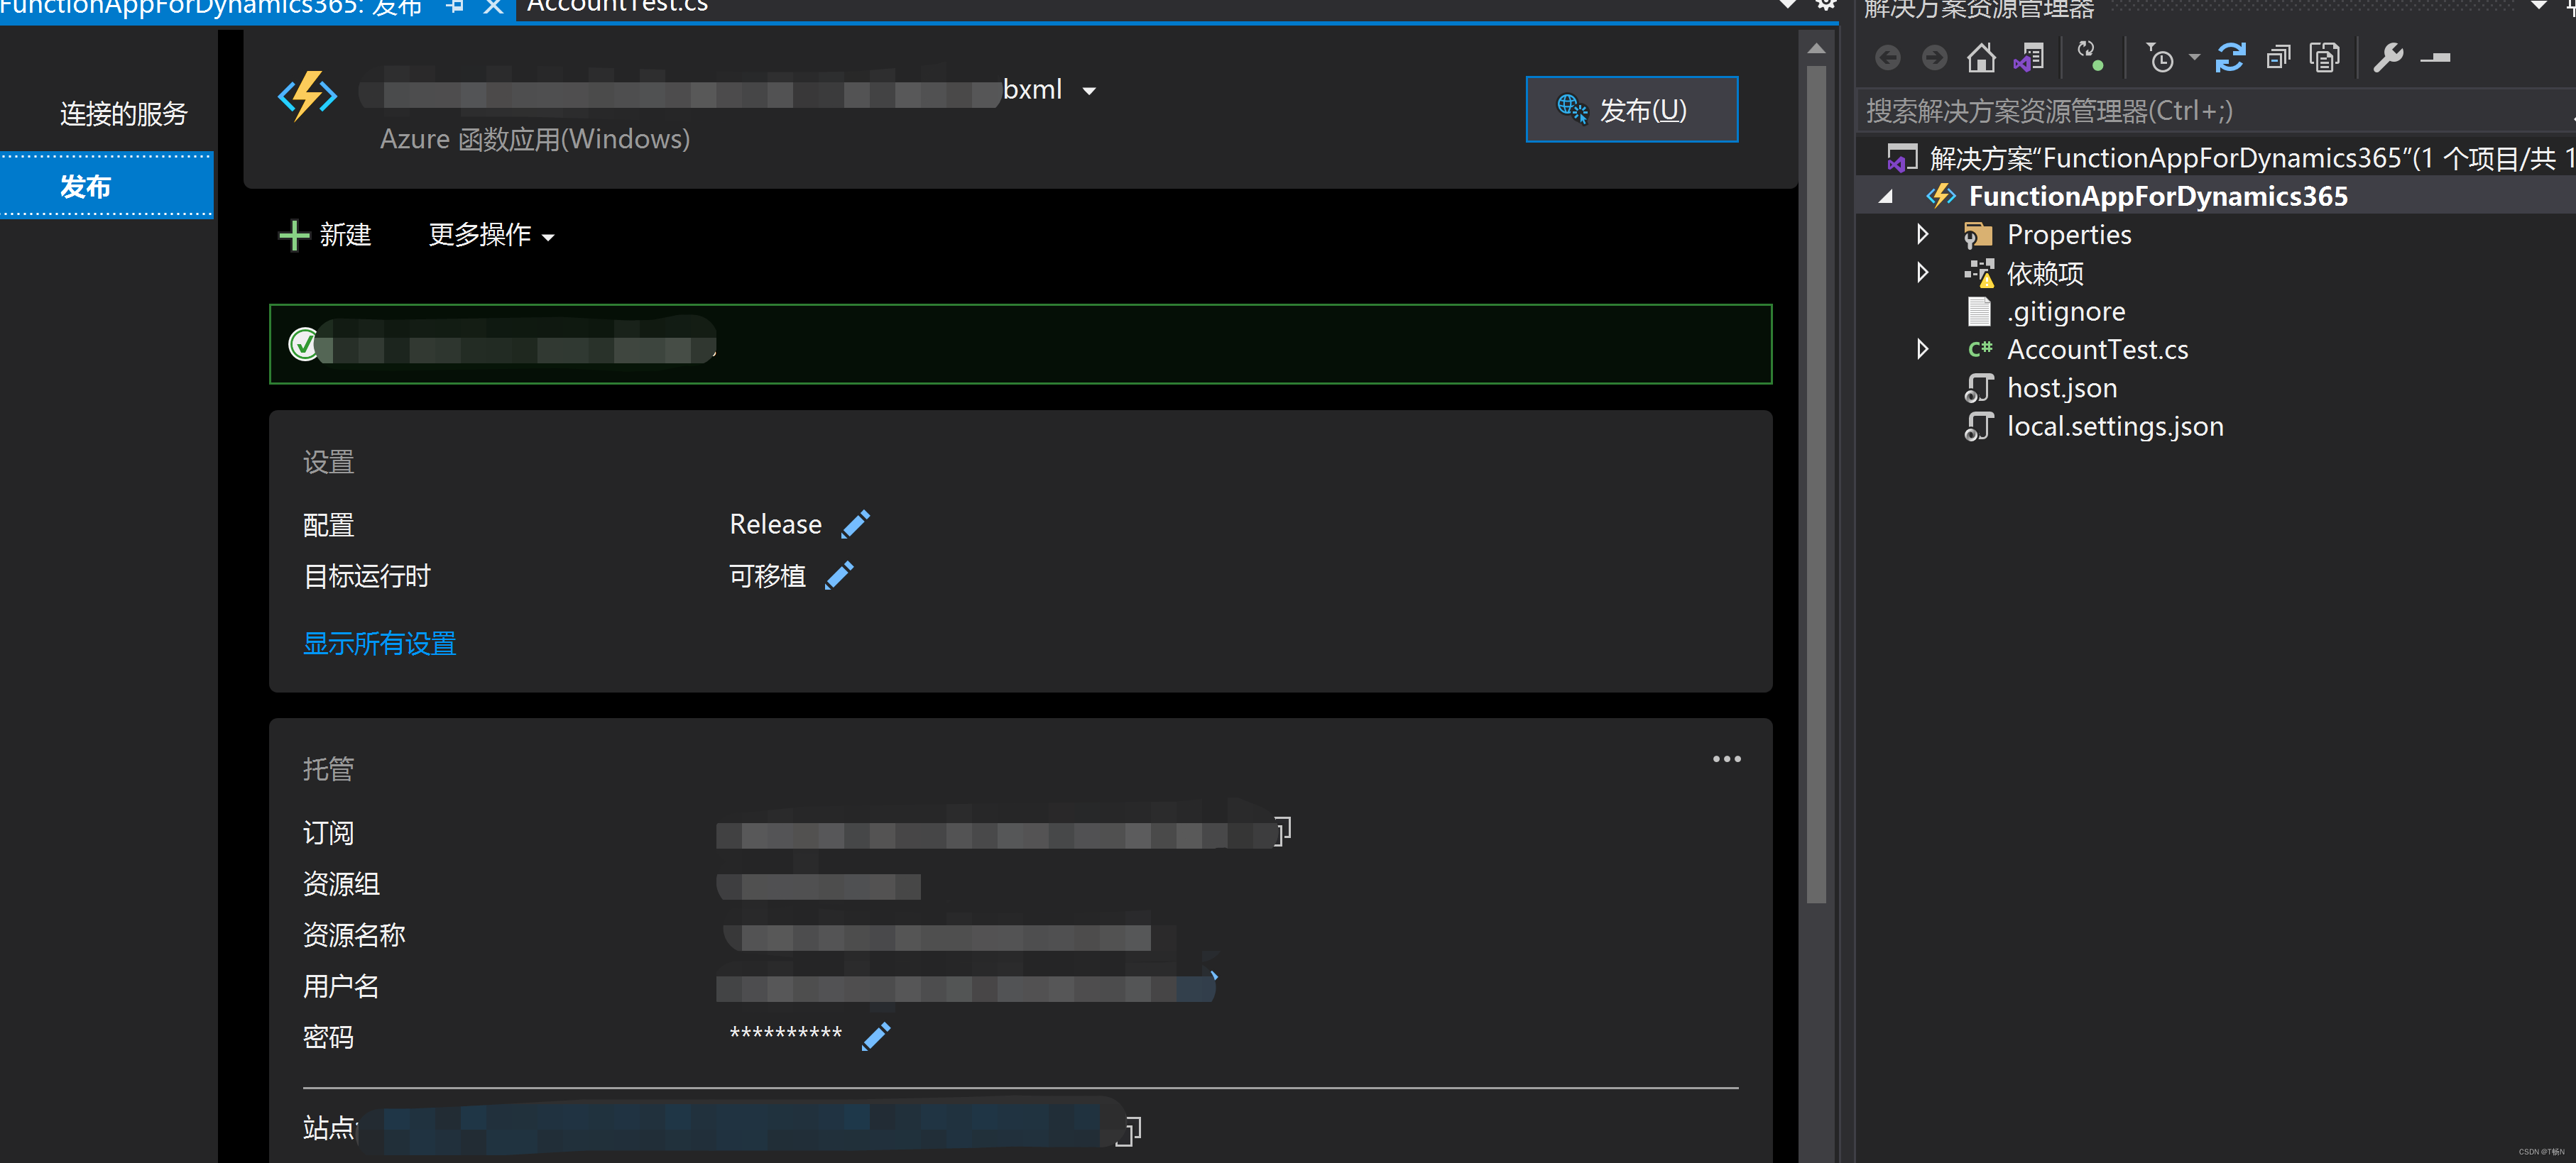Click the 新建 new profile button

(325, 235)
